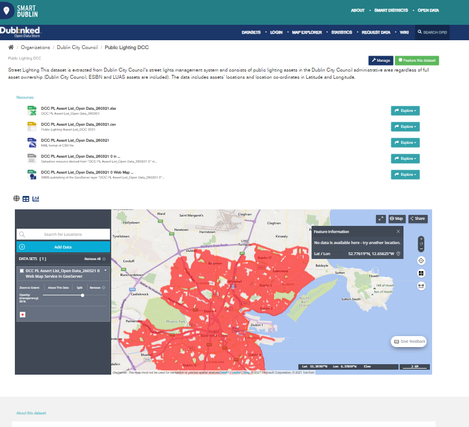
Task: Collapse the DCC PL Assert List dataset arrow
Action: click(105, 271)
